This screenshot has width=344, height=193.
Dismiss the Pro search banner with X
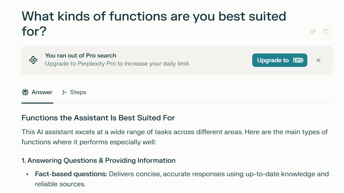[318, 60]
